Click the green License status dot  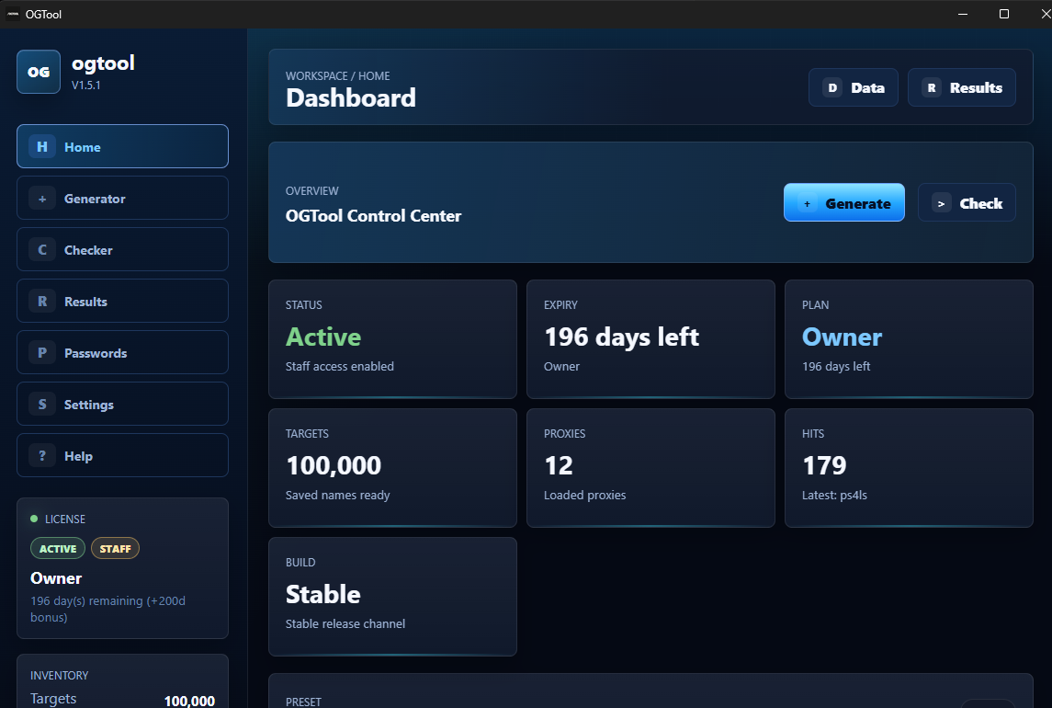34,519
